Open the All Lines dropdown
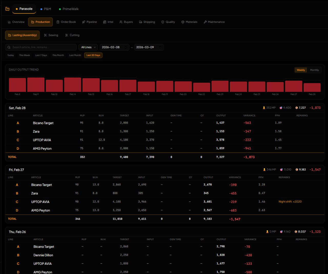Screen dimensions: 328x274 (88, 47)
